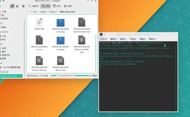
Task: Open the 编辑(E) menu in Konsole
Action: (x=113, y=39)
